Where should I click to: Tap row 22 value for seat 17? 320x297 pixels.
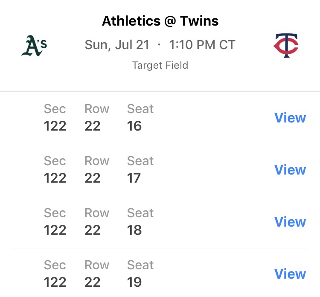93,178
